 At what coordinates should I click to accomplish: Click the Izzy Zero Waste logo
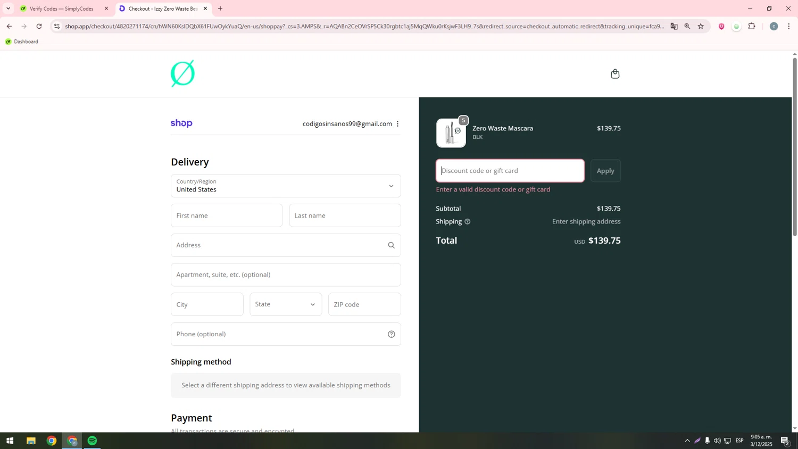click(x=182, y=73)
